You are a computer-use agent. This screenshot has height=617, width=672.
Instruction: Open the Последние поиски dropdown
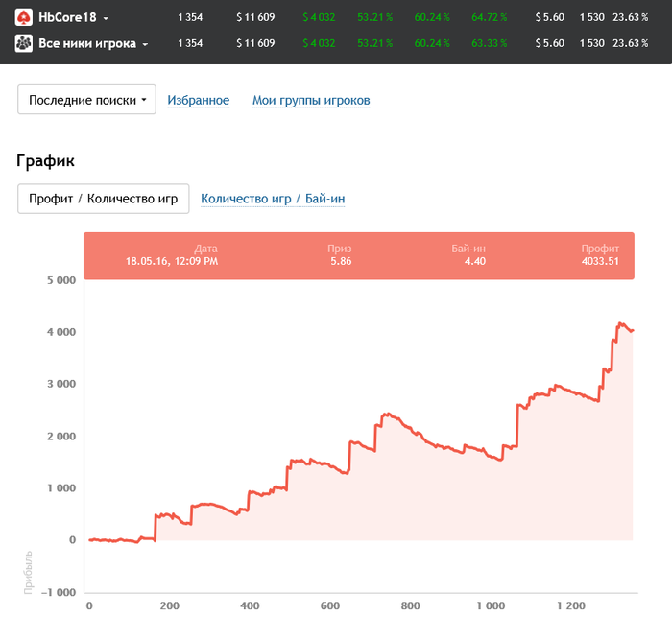click(86, 100)
